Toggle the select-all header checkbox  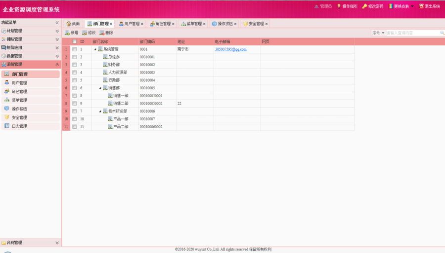point(74,41)
